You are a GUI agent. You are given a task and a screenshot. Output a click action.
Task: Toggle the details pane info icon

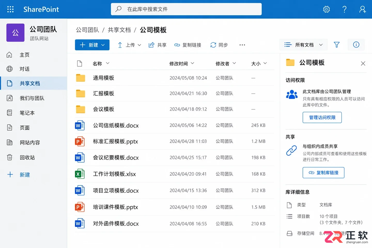click(356, 45)
